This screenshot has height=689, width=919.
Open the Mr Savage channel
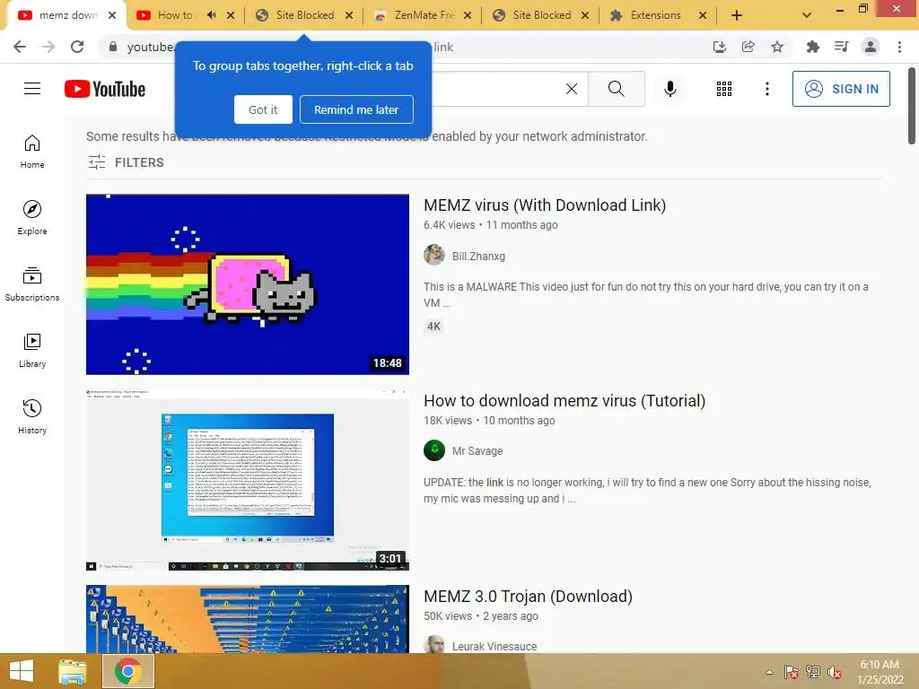coord(477,451)
